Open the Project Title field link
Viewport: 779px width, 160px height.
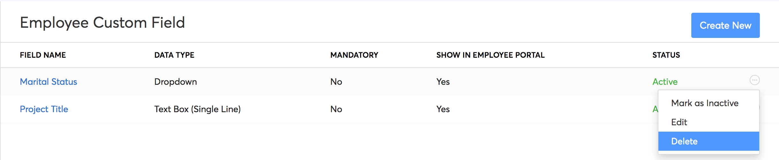(44, 109)
